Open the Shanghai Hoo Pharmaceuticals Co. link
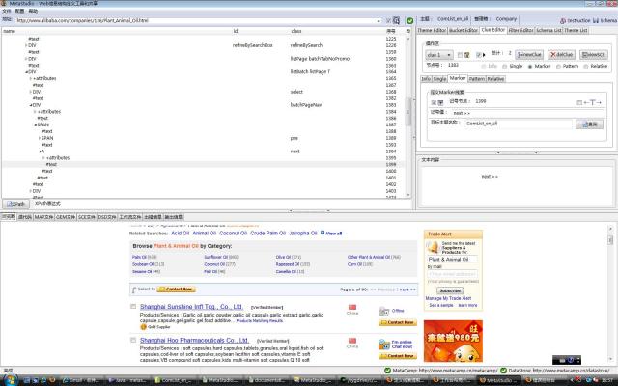Screen dimensions: 618x386 pyautogui.click(x=194, y=340)
